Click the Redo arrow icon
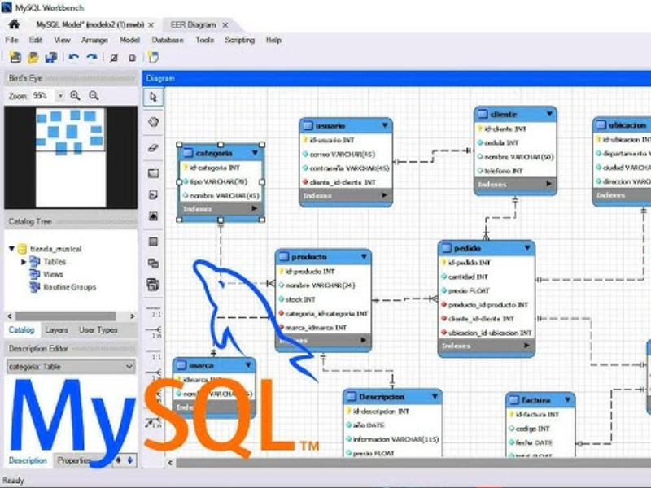This screenshot has height=488, width=651. (x=92, y=57)
